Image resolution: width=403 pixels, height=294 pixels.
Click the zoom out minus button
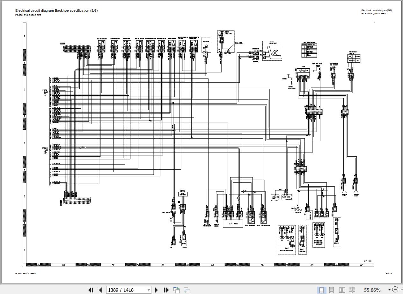(395, 290)
